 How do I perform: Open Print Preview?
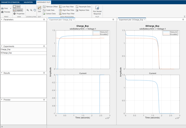point(6,12)
